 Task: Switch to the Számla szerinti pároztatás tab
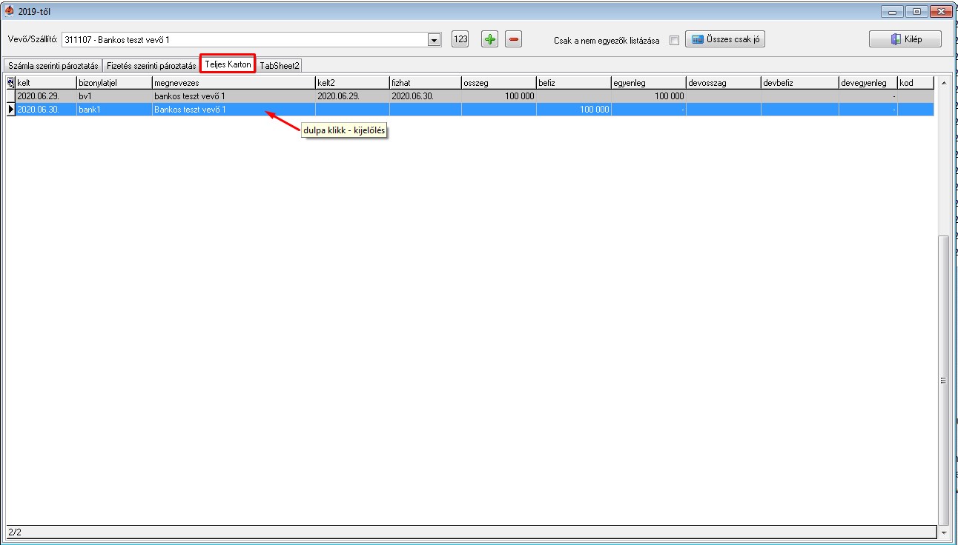(x=53, y=66)
